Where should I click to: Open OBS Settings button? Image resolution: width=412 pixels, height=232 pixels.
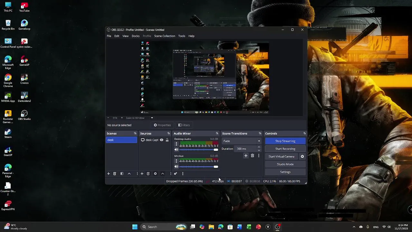[285, 172]
